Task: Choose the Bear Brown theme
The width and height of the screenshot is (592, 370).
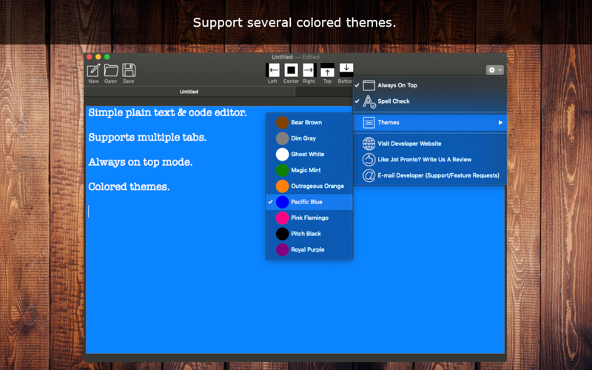Action: pos(309,122)
